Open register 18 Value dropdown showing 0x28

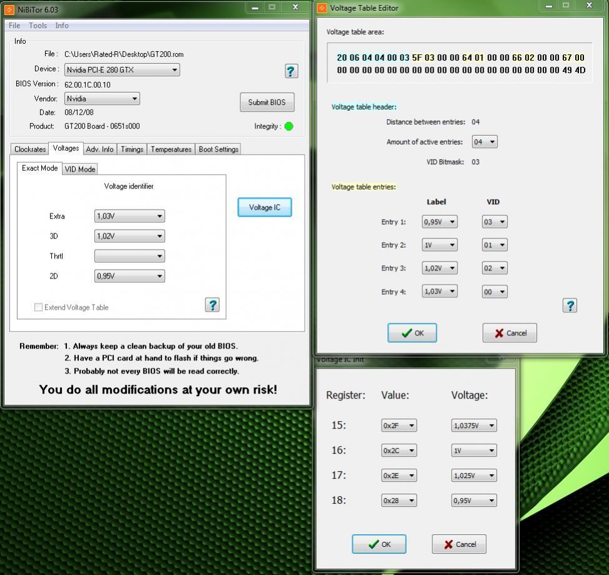[399, 501]
